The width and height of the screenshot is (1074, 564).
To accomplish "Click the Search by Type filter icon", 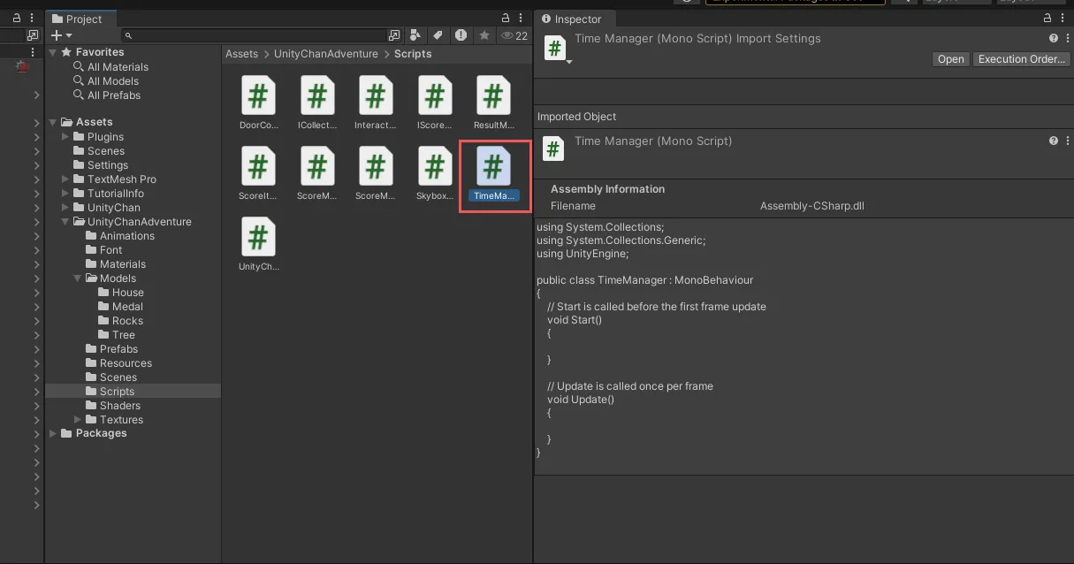I will (x=415, y=35).
